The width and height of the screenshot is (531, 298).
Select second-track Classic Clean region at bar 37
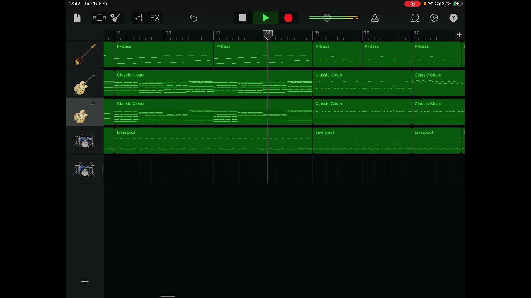pos(438,112)
